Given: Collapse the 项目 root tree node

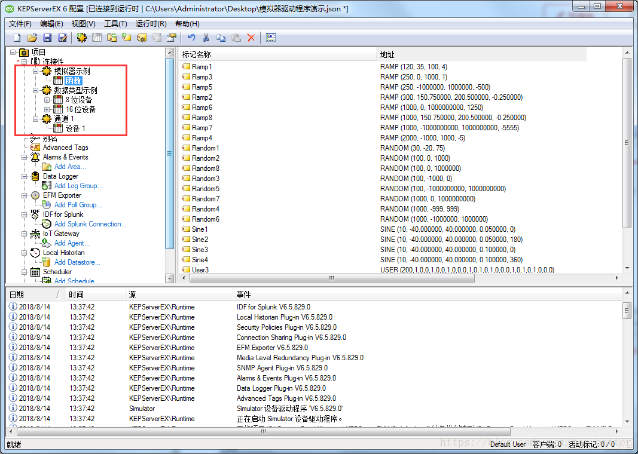Looking at the screenshot, I should 13,52.
